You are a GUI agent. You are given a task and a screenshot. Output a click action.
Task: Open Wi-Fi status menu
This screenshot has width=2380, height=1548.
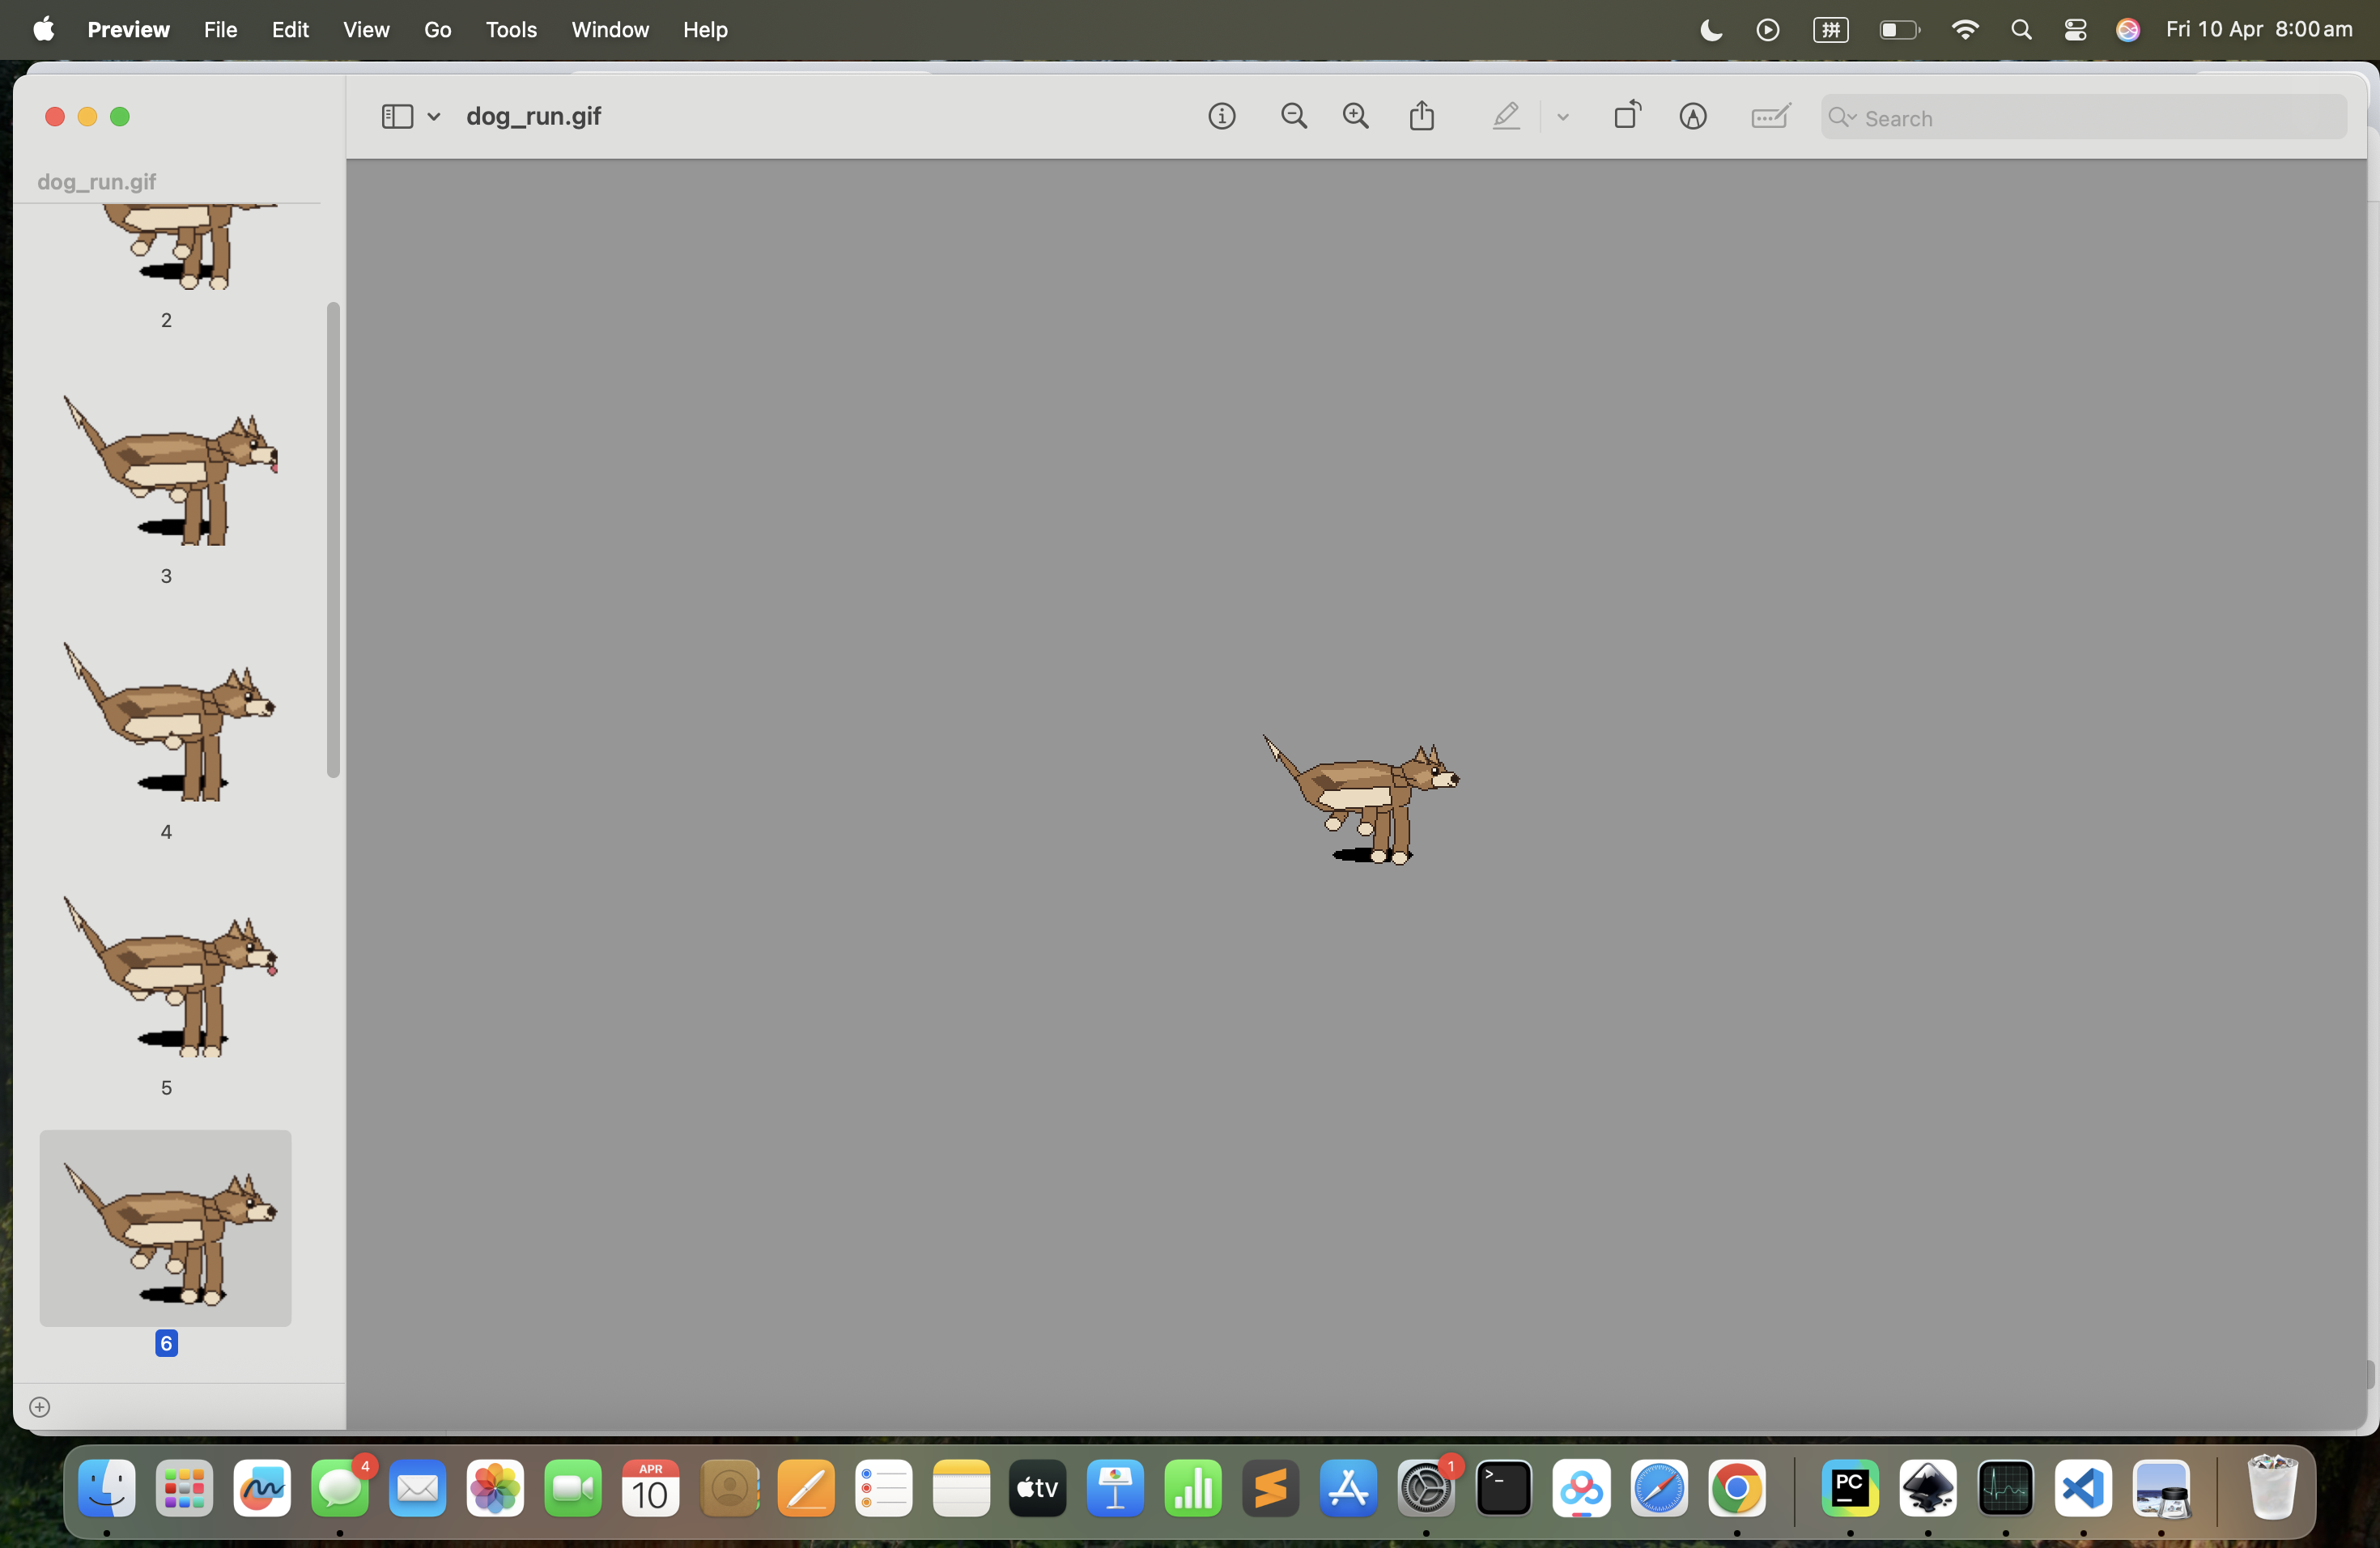click(x=1964, y=30)
